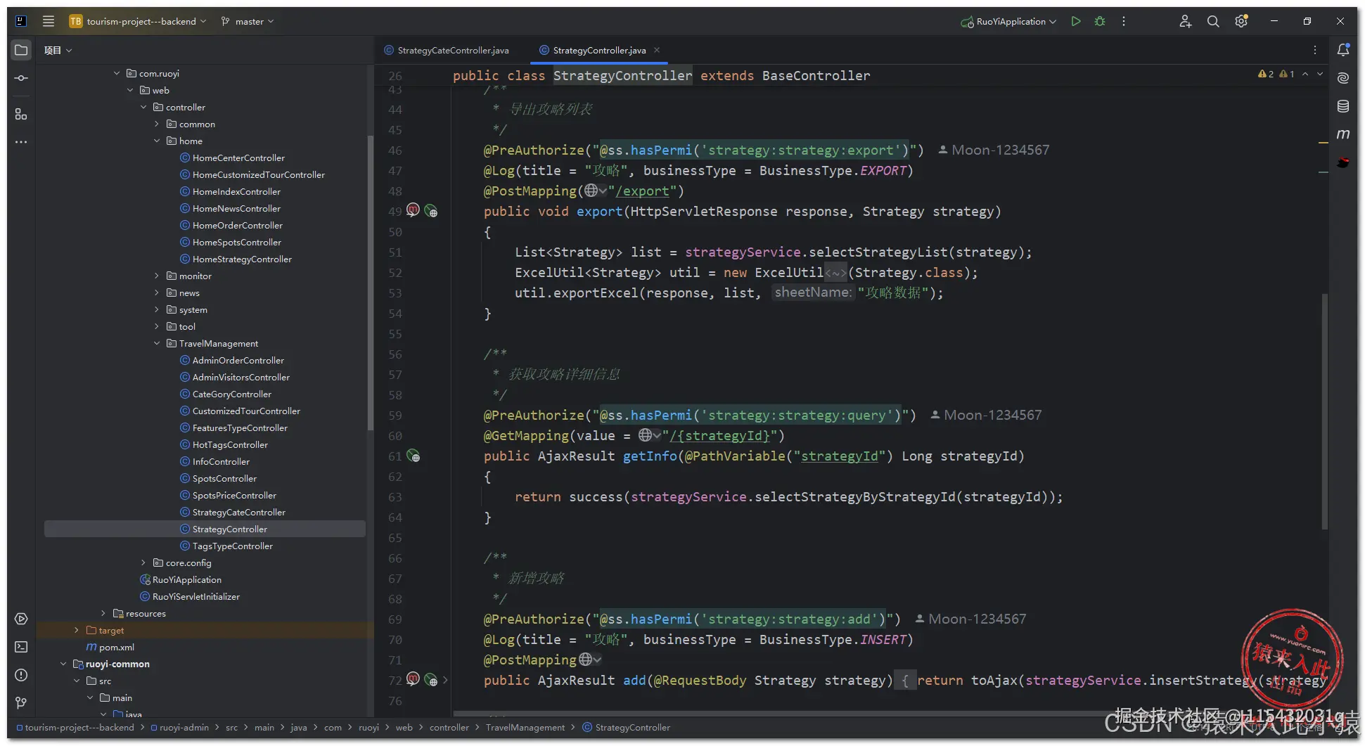Toggle the Project tool window
Screen dimensions: 1365x746
pyautogui.click(x=21, y=50)
